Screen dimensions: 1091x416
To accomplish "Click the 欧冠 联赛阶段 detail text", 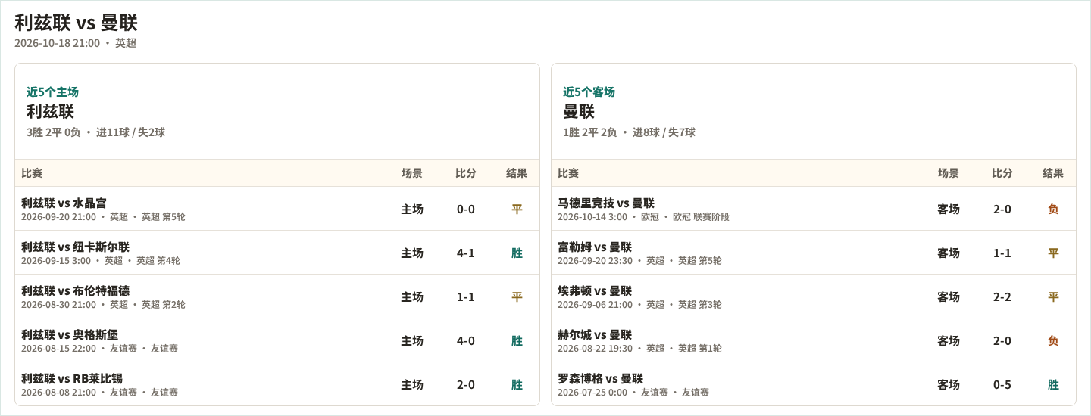I will [701, 217].
